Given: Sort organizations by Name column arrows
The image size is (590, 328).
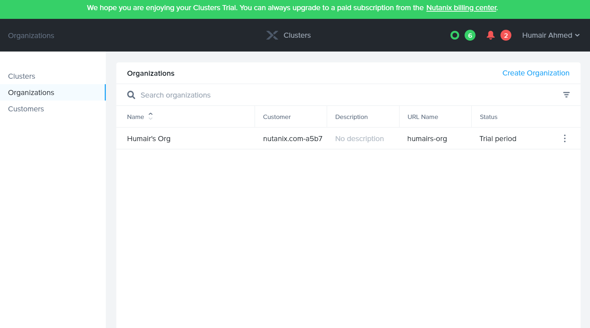Looking at the screenshot, I should click(151, 116).
